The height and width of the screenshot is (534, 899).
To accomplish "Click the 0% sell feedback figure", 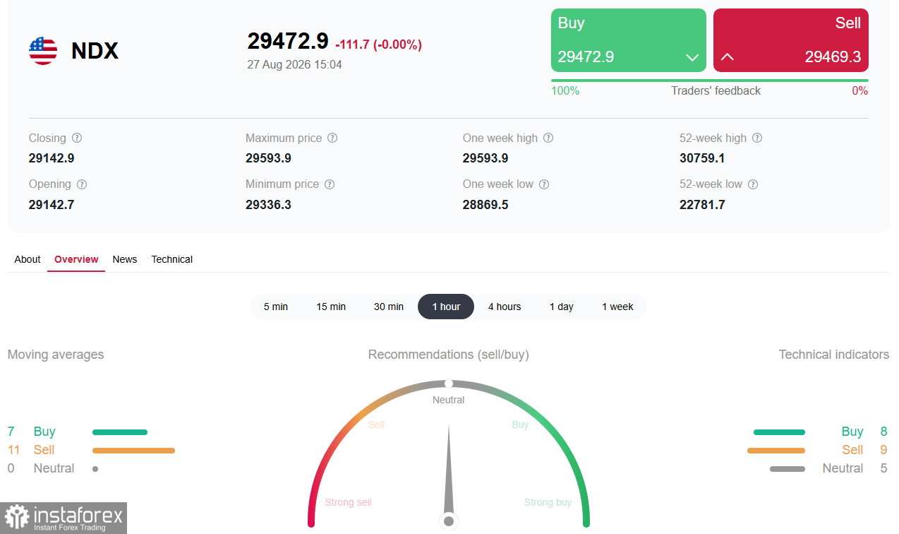I will pyautogui.click(x=860, y=90).
